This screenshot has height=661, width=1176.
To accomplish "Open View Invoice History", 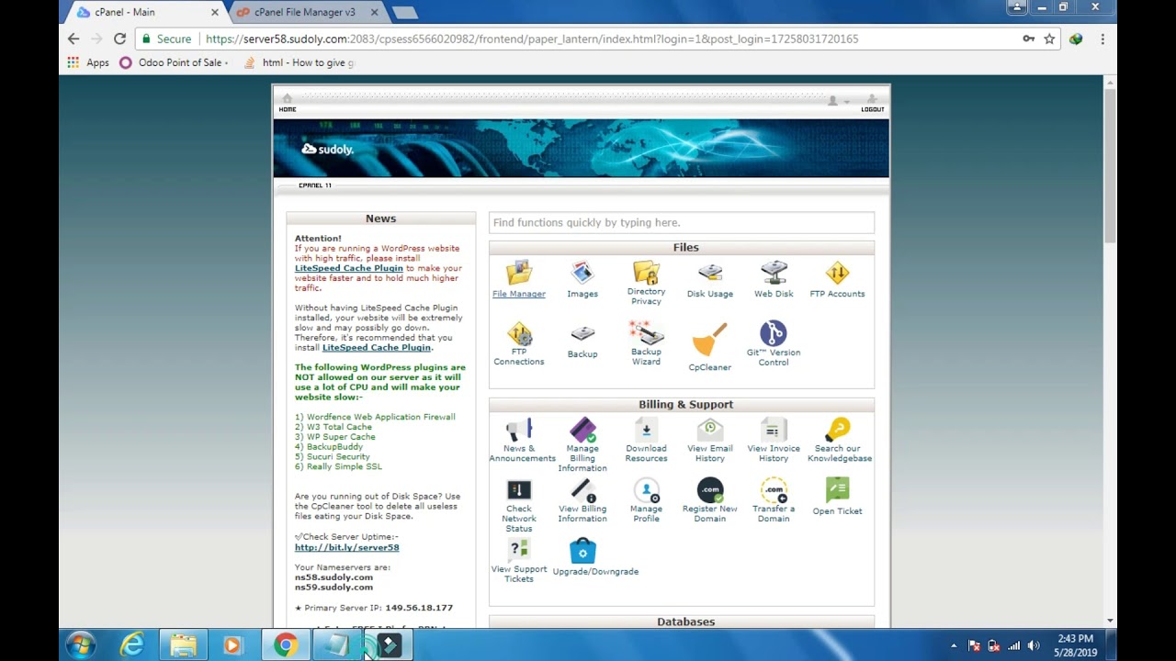I will (774, 430).
